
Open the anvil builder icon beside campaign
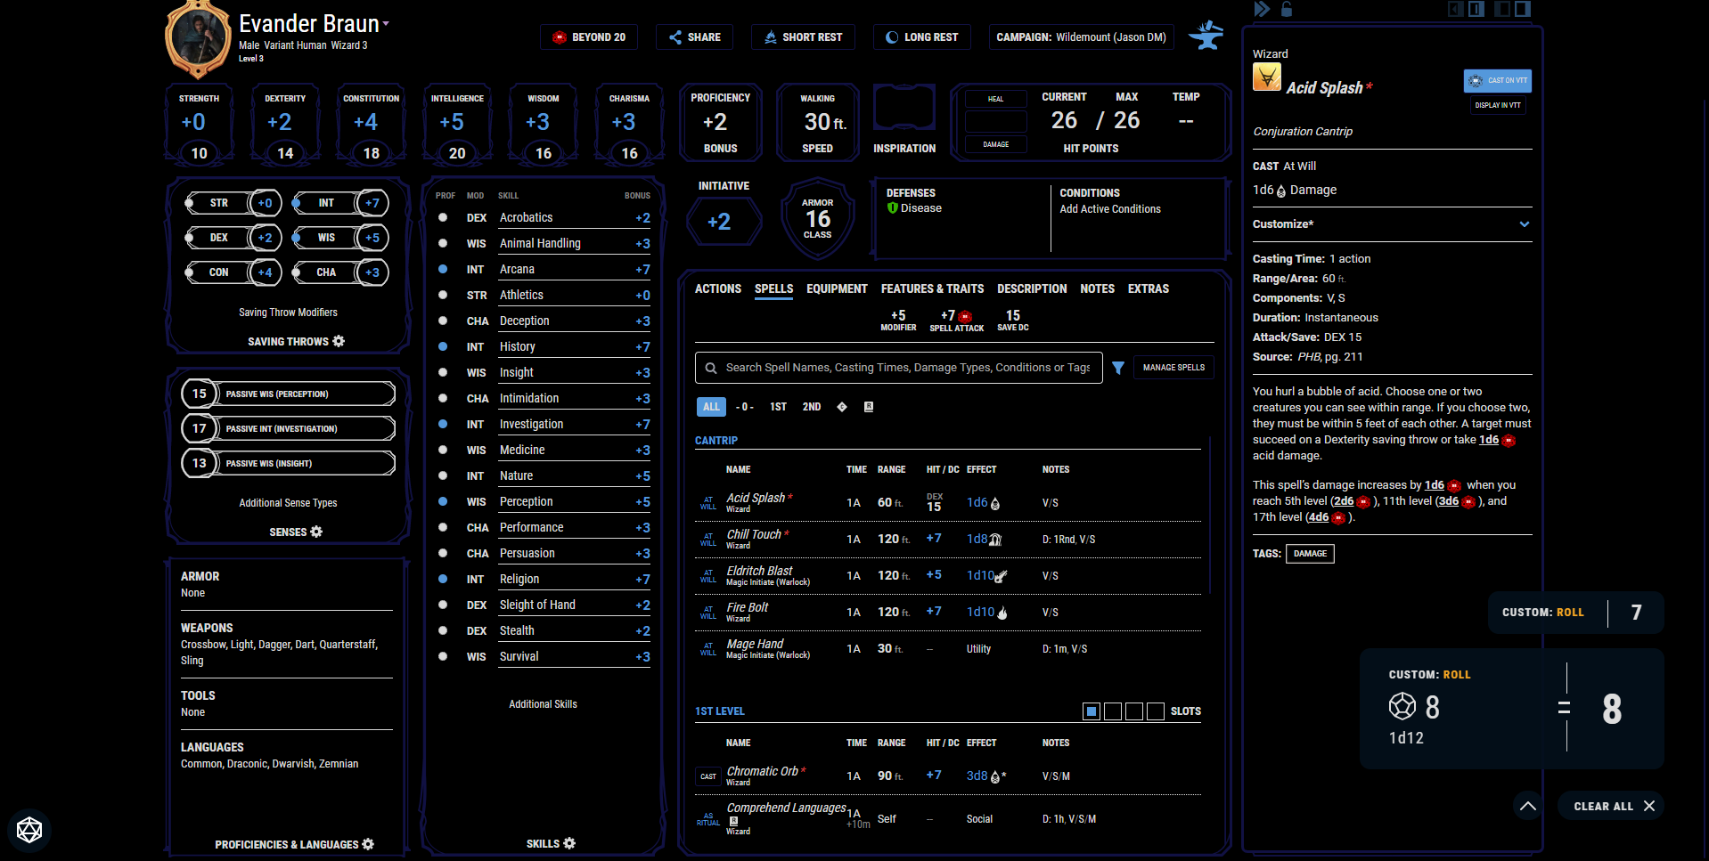click(1206, 37)
